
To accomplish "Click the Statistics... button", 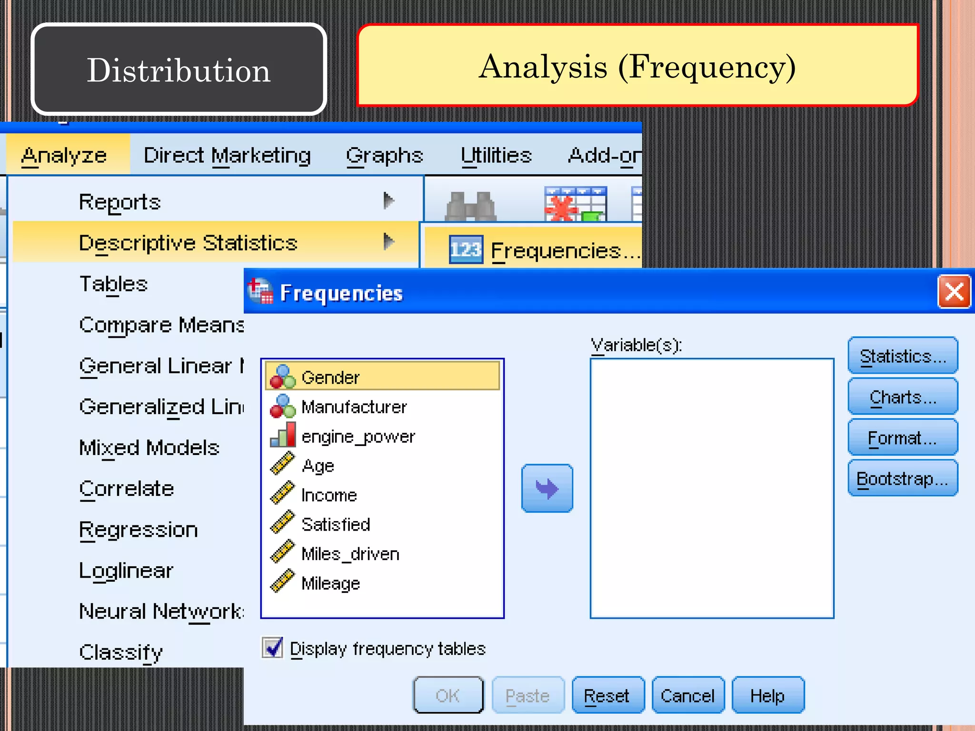I will [903, 356].
